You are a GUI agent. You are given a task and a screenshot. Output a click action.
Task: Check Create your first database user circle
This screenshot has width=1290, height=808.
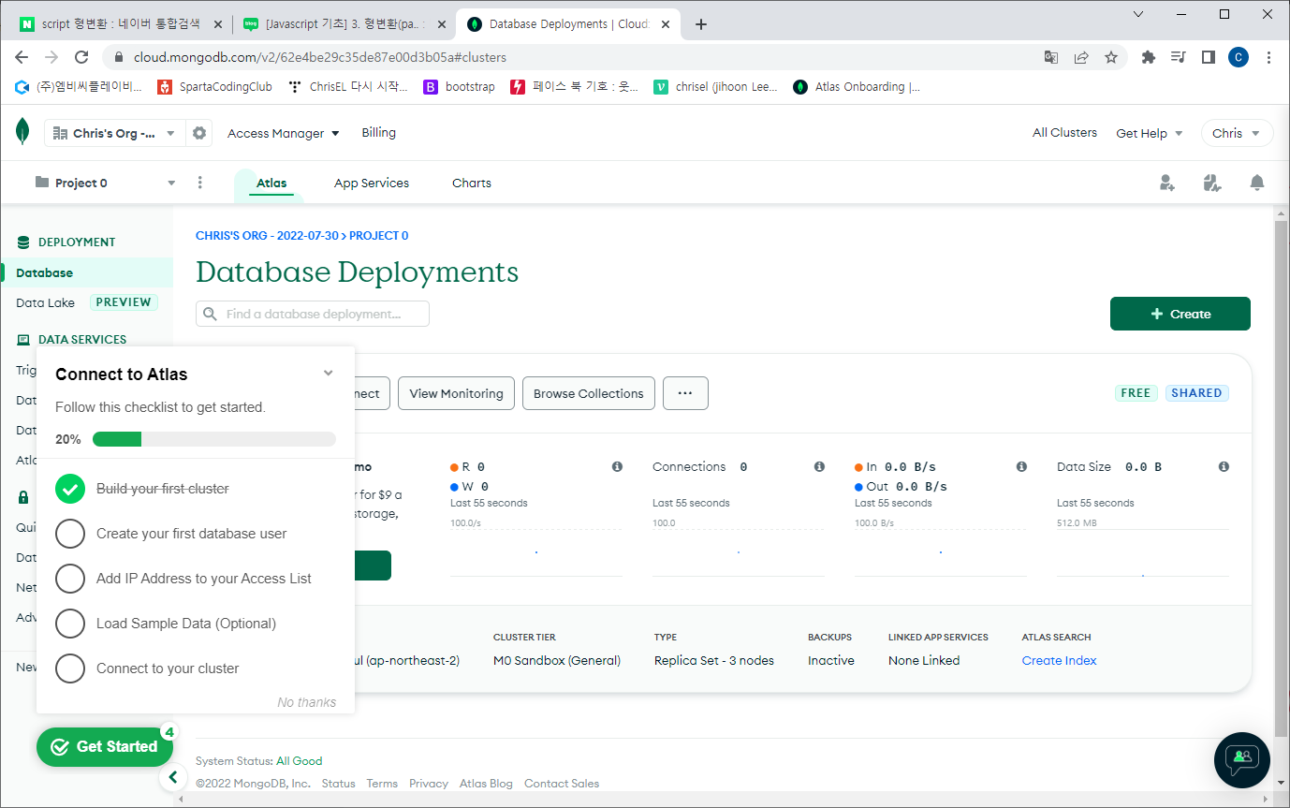(x=70, y=534)
